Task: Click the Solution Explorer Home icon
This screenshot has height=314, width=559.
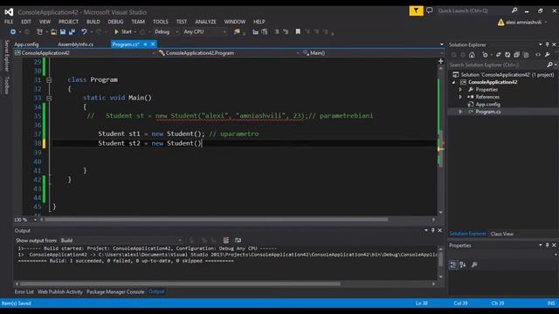Action: click(x=472, y=55)
